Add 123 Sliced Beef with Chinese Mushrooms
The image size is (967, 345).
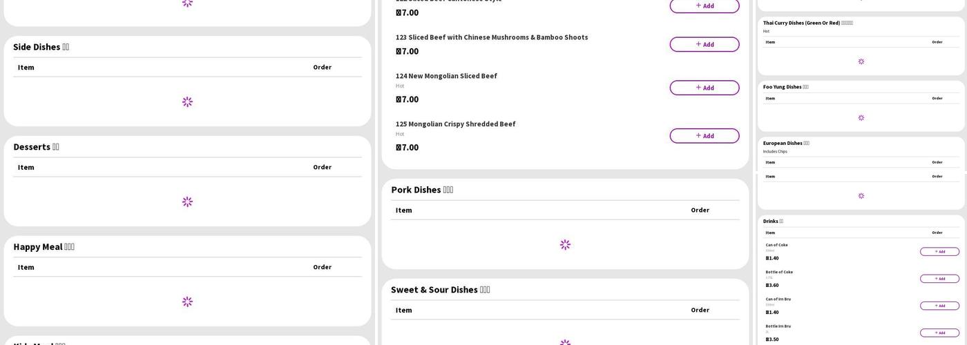704,44
